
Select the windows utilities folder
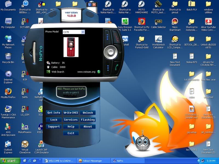pyautogui.click(x=208, y=7)
